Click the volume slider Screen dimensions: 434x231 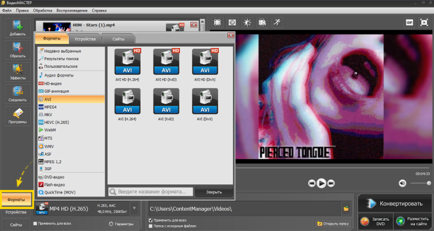421,183
